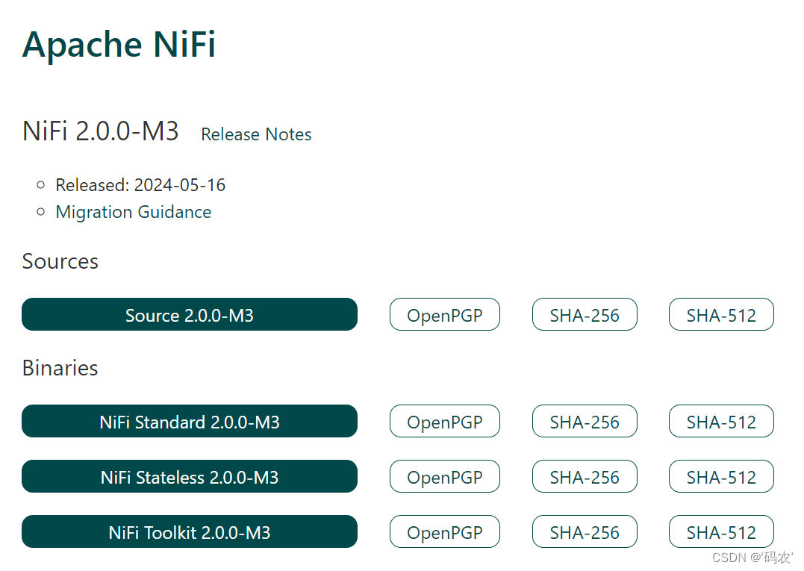
Task: Download NiFi Stateless 2.0.0-M3 binary
Action: [x=189, y=476]
